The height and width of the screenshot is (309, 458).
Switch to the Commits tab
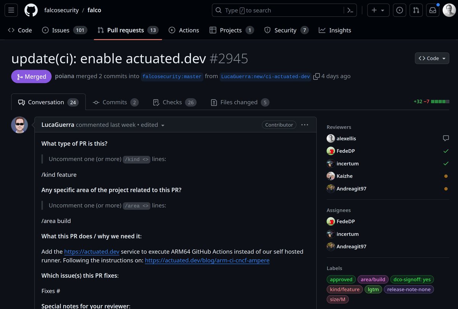click(x=116, y=102)
